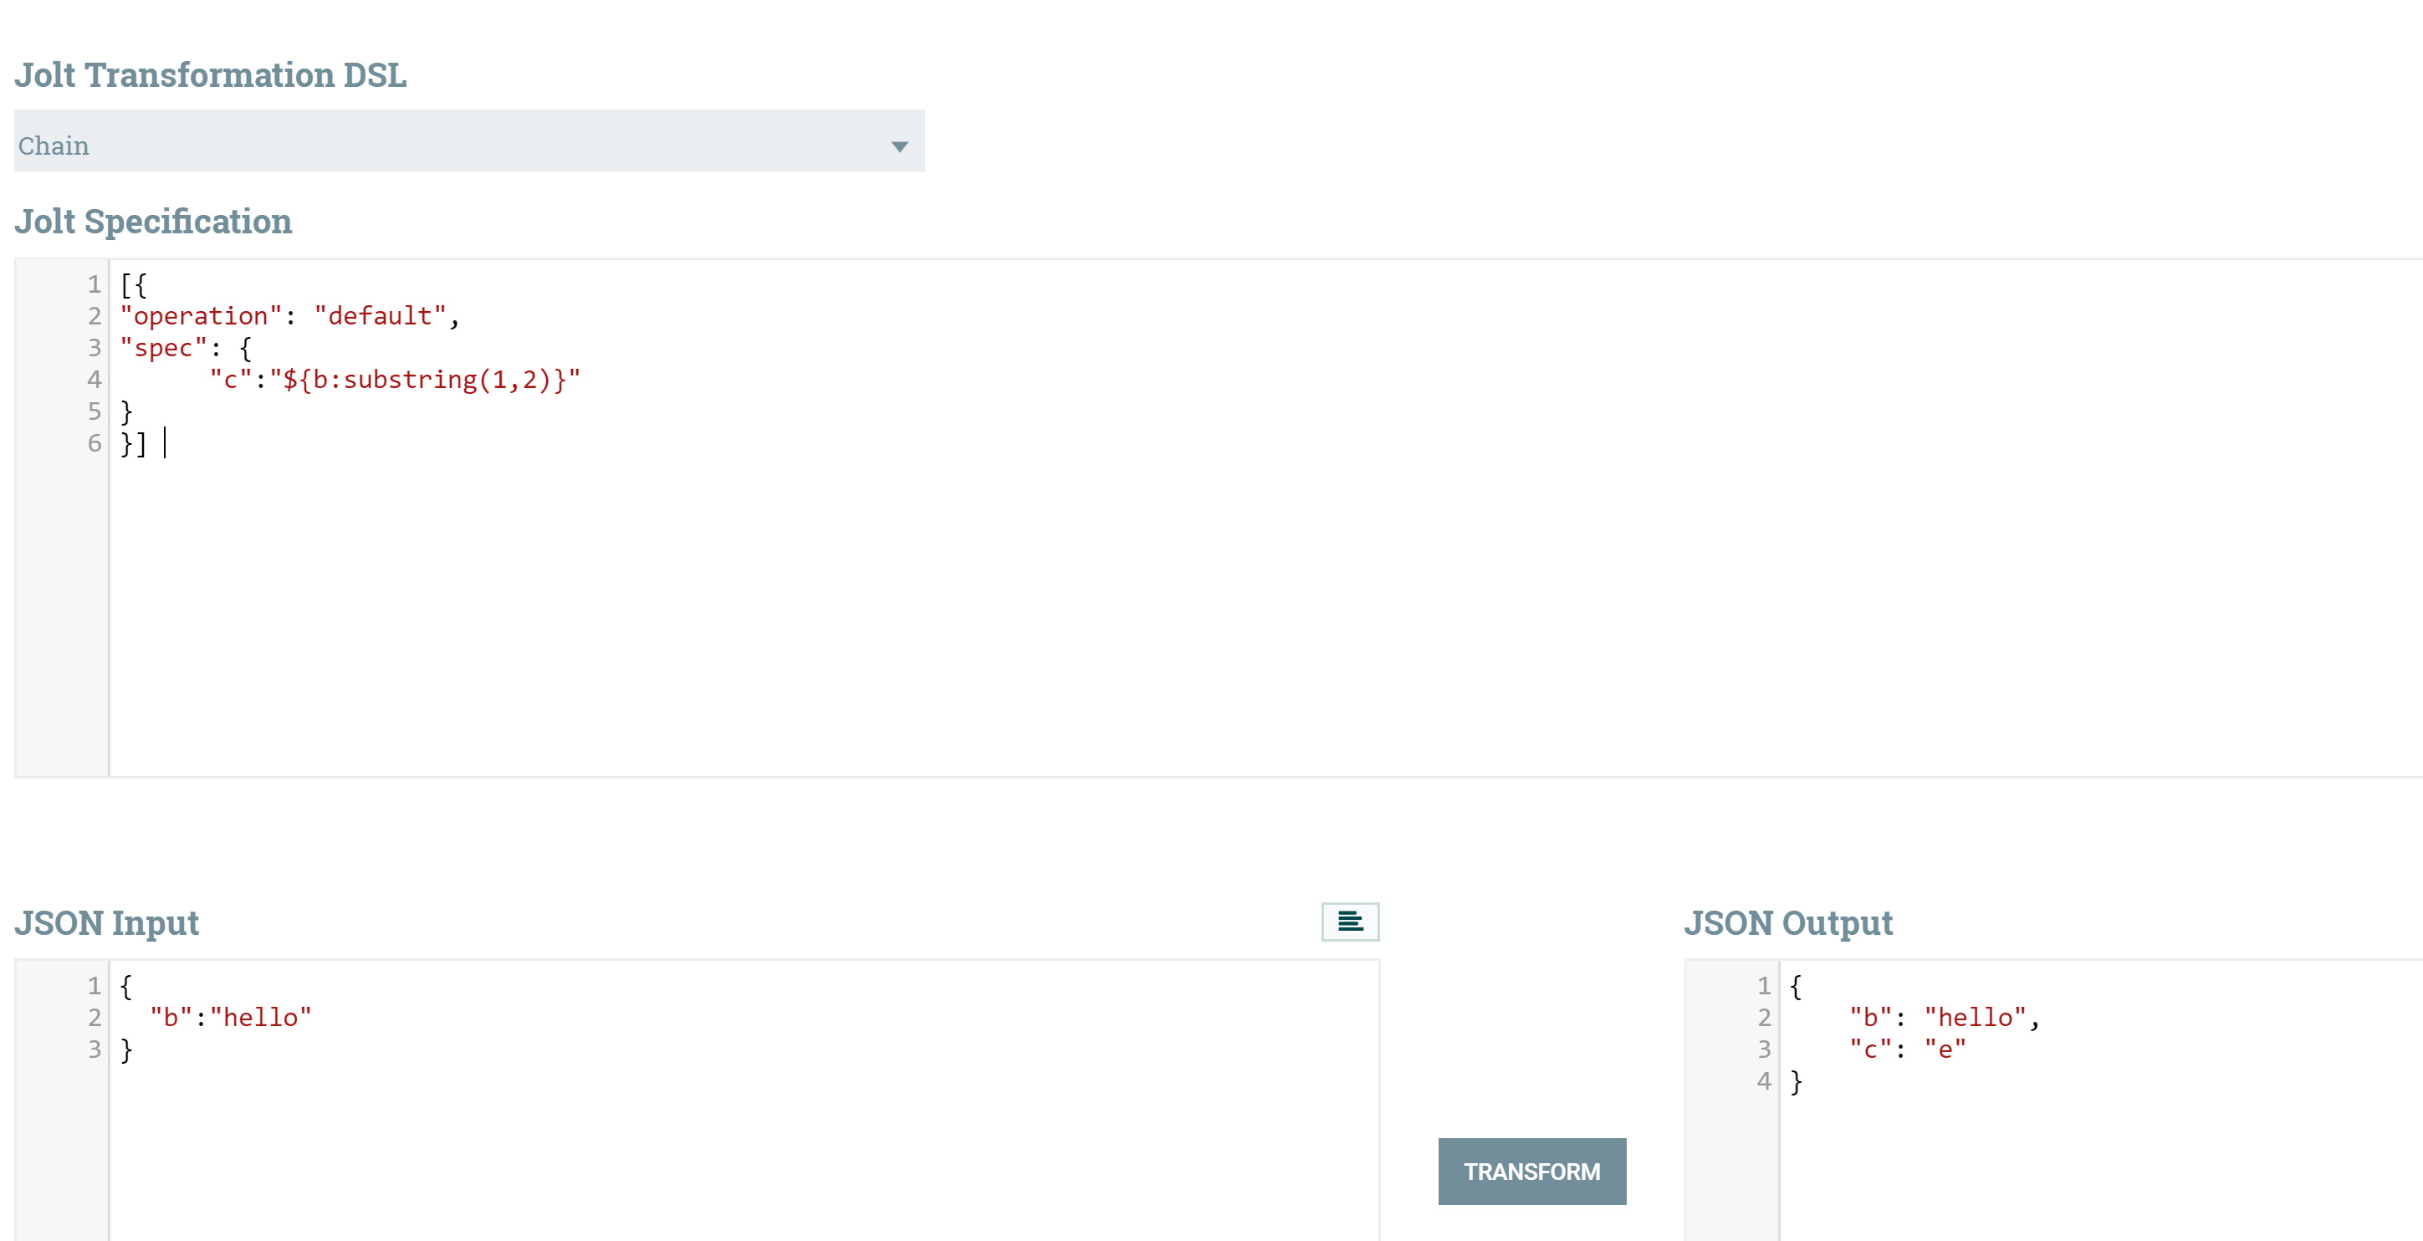Click the Jolt Transformation DSL heading
Image resolution: width=2423 pixels, height=1241 pixels.
pos(211,75)
